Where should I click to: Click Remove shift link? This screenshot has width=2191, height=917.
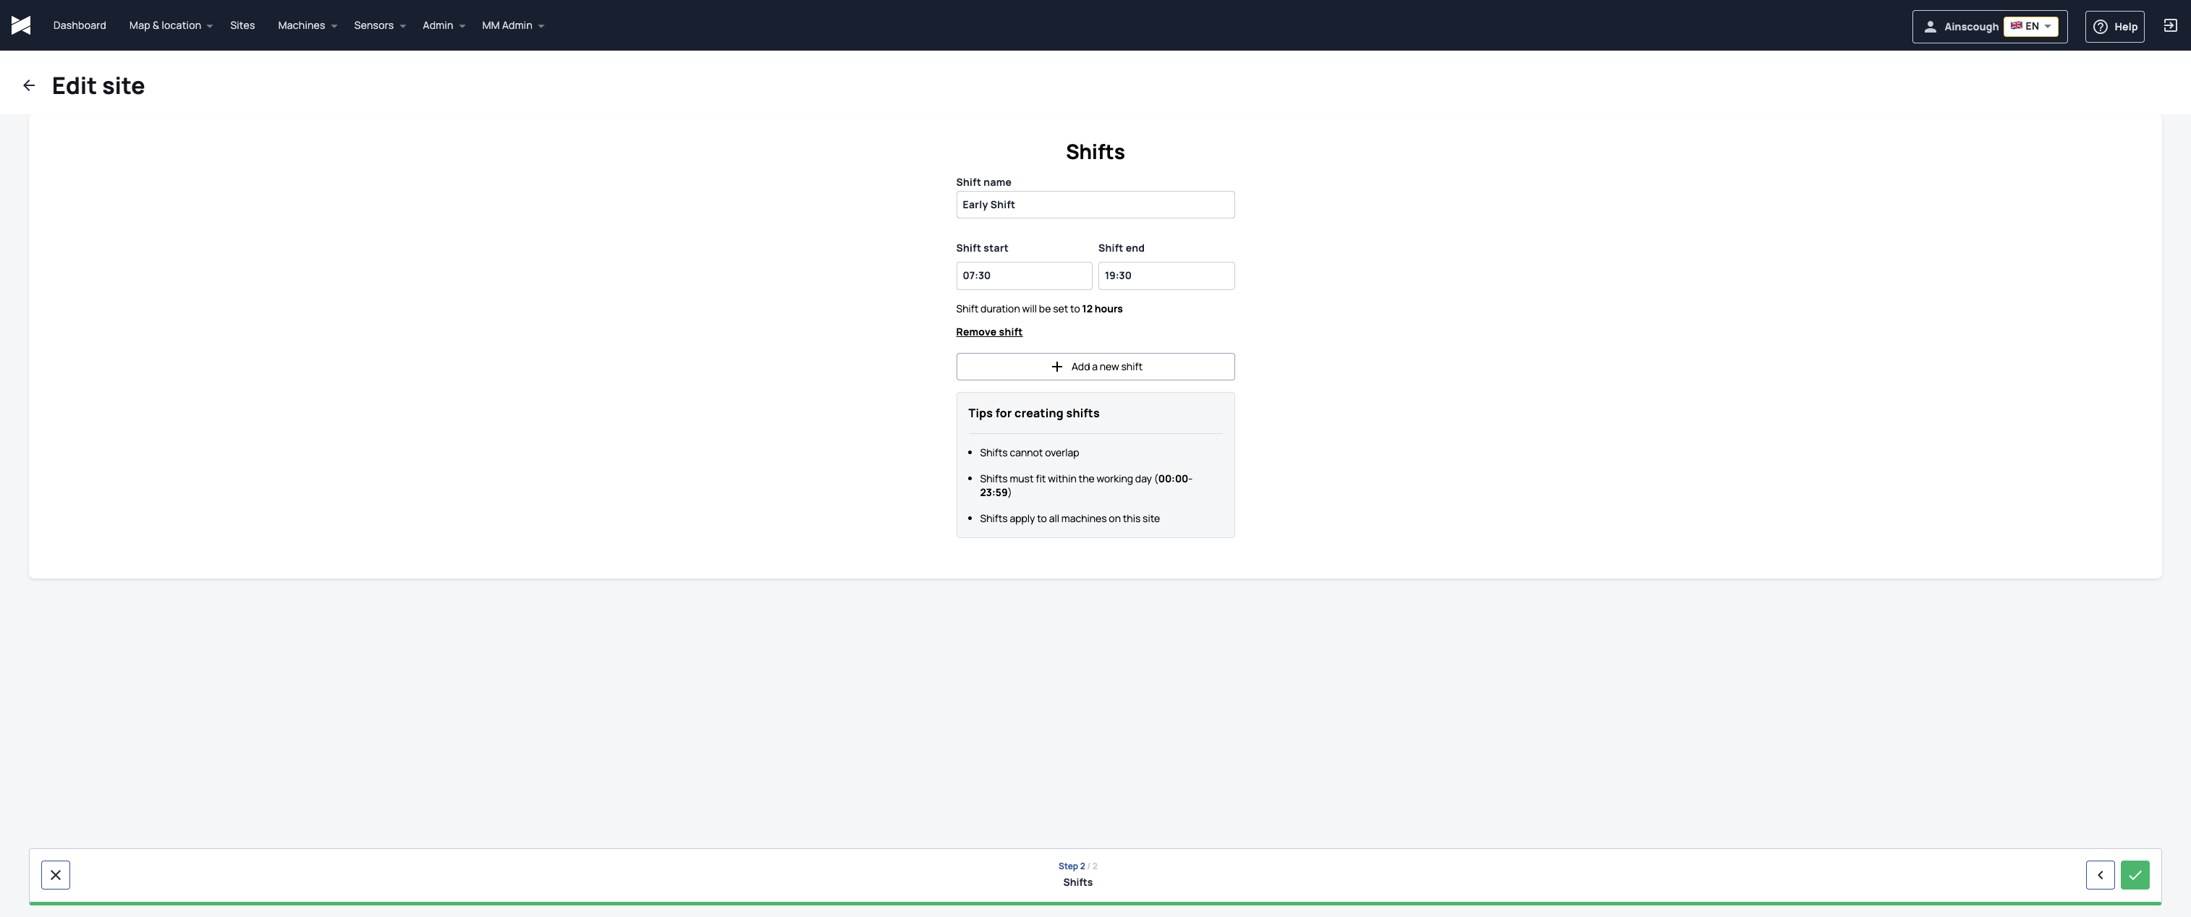pyautogui.click(x=988, y=332)
